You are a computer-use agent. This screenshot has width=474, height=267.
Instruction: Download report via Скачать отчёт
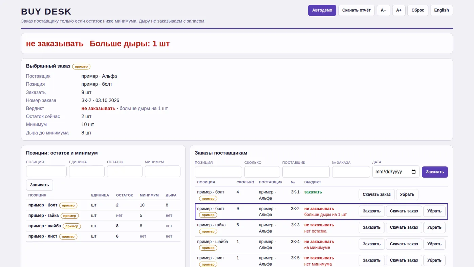356,10
